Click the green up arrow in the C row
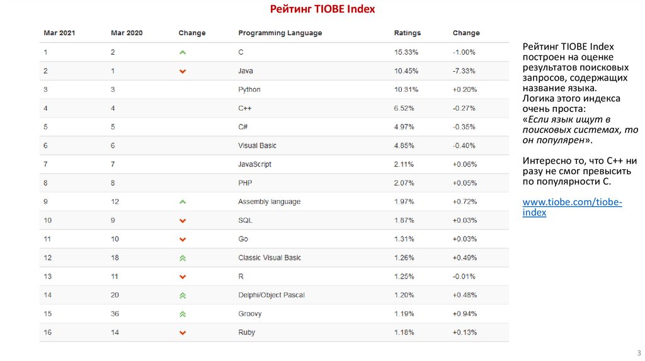This screenshot has height=361, width=645. tap(183, 52)
